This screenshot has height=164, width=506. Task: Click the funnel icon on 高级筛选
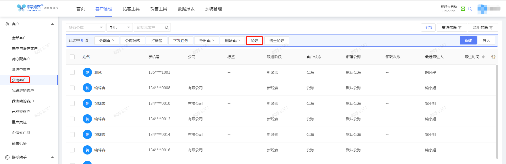[x=460, y=28]
